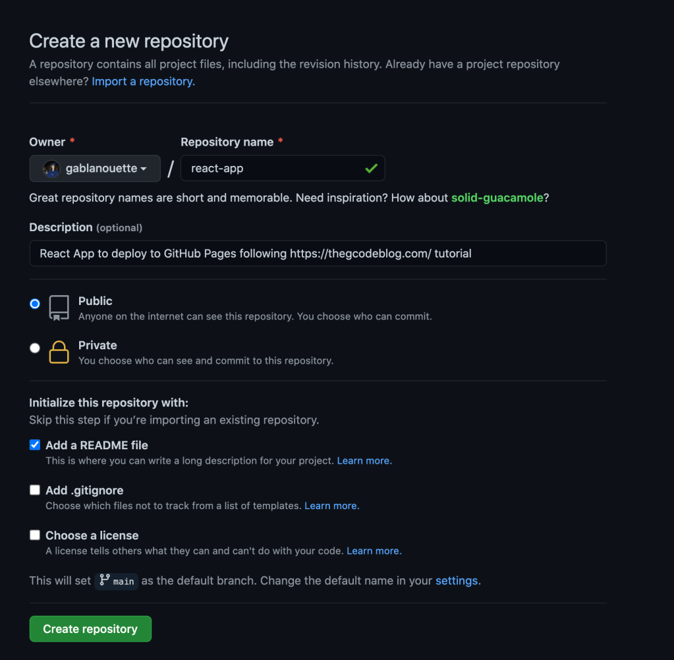674x660 pixels.
Task: Select the Private visibility radio button
Action: (x=35, y=348)
